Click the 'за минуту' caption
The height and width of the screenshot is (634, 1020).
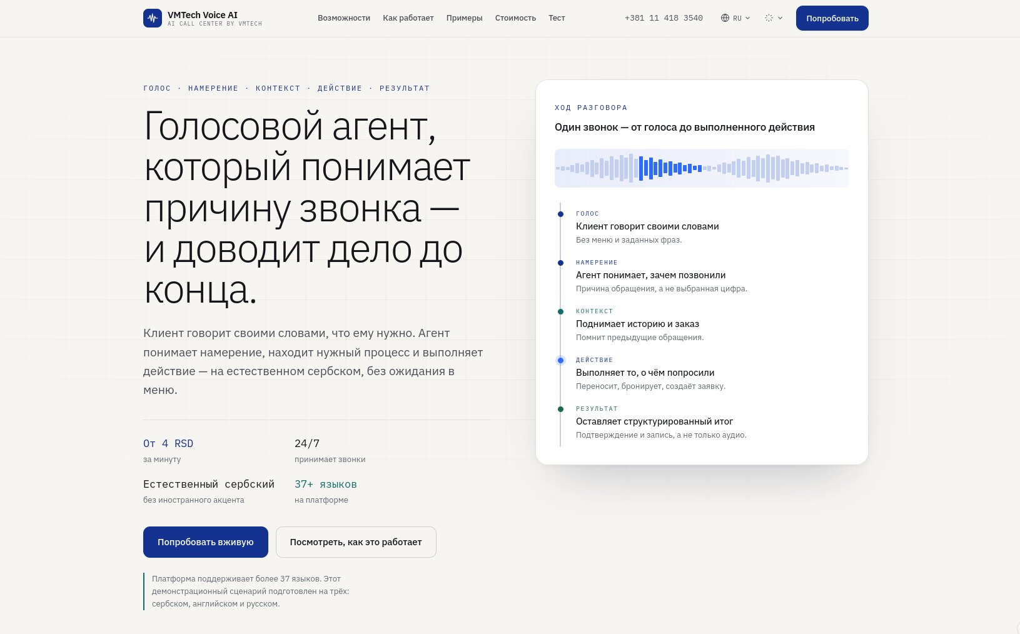click(162, 460)
